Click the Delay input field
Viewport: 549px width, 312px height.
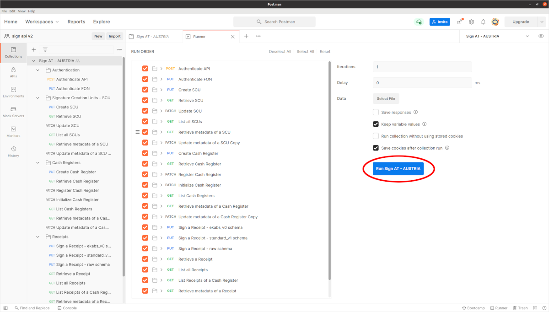click(422, 83)
